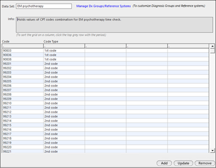Select code 99210 cell
This screenshot has height=168, width=216.
click(x=23, y=103)
